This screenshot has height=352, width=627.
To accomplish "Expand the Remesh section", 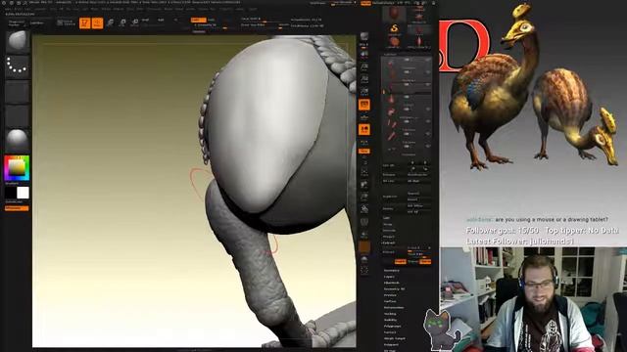I will point(389,231).
